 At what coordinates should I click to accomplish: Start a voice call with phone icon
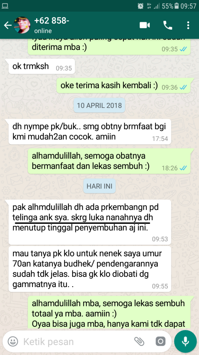(x=168, y=25)
